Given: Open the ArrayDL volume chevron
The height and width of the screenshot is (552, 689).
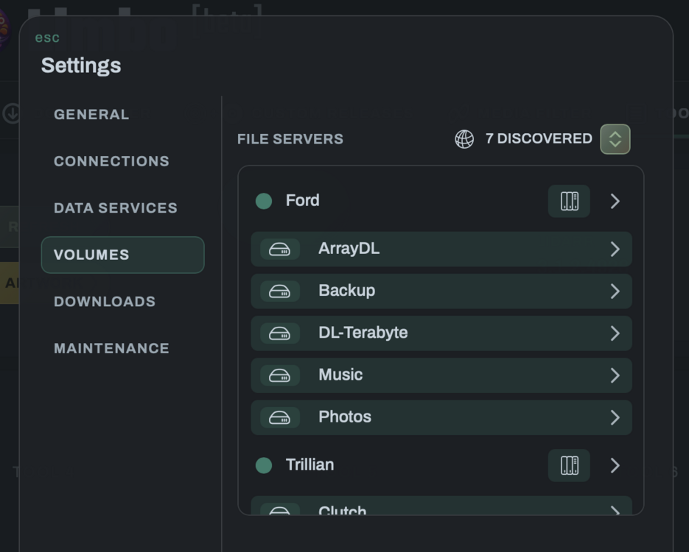Looking at the screenshot, I should coord(615,250).
